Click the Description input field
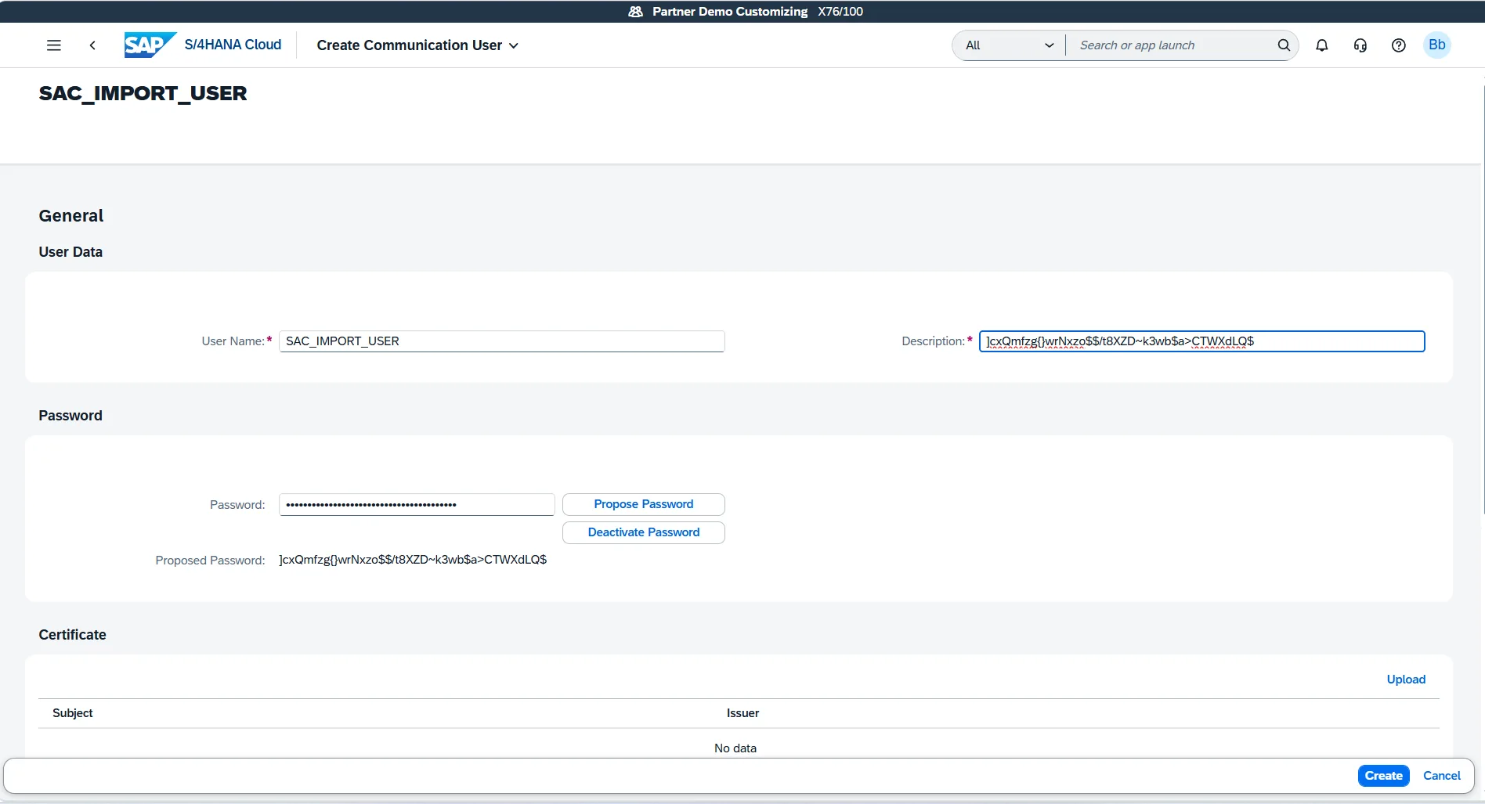Image resolution: width=1485 pixels, height=804 pixels. click(1202, 341)
